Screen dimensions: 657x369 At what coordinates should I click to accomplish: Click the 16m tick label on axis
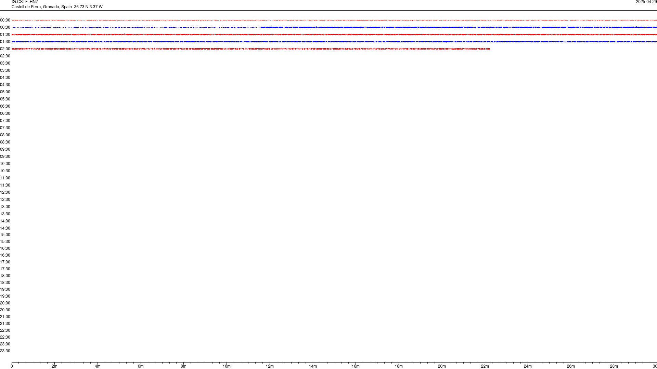coord(356,366)
